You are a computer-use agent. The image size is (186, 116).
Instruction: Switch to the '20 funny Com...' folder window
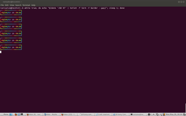click(120, 115)
